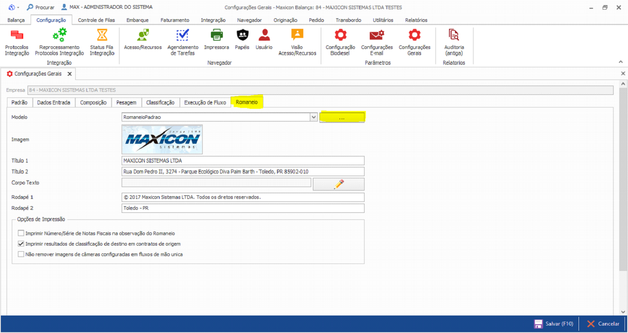Image resolution: width=628 pixels, height=333 pixels.
Task: Enable Imprimir Número/Série de Notas Fiscais
Action: click(21, 233)
